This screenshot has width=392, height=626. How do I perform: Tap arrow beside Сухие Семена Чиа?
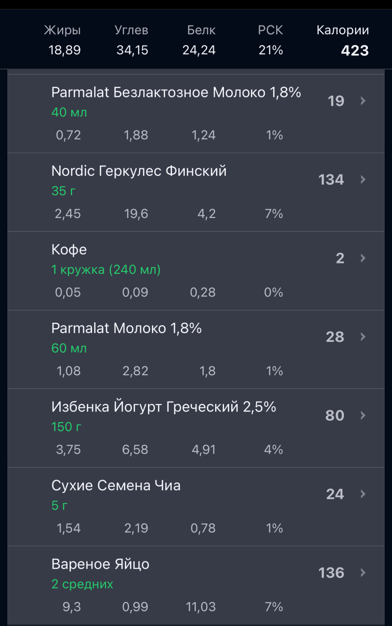point(363,494)
